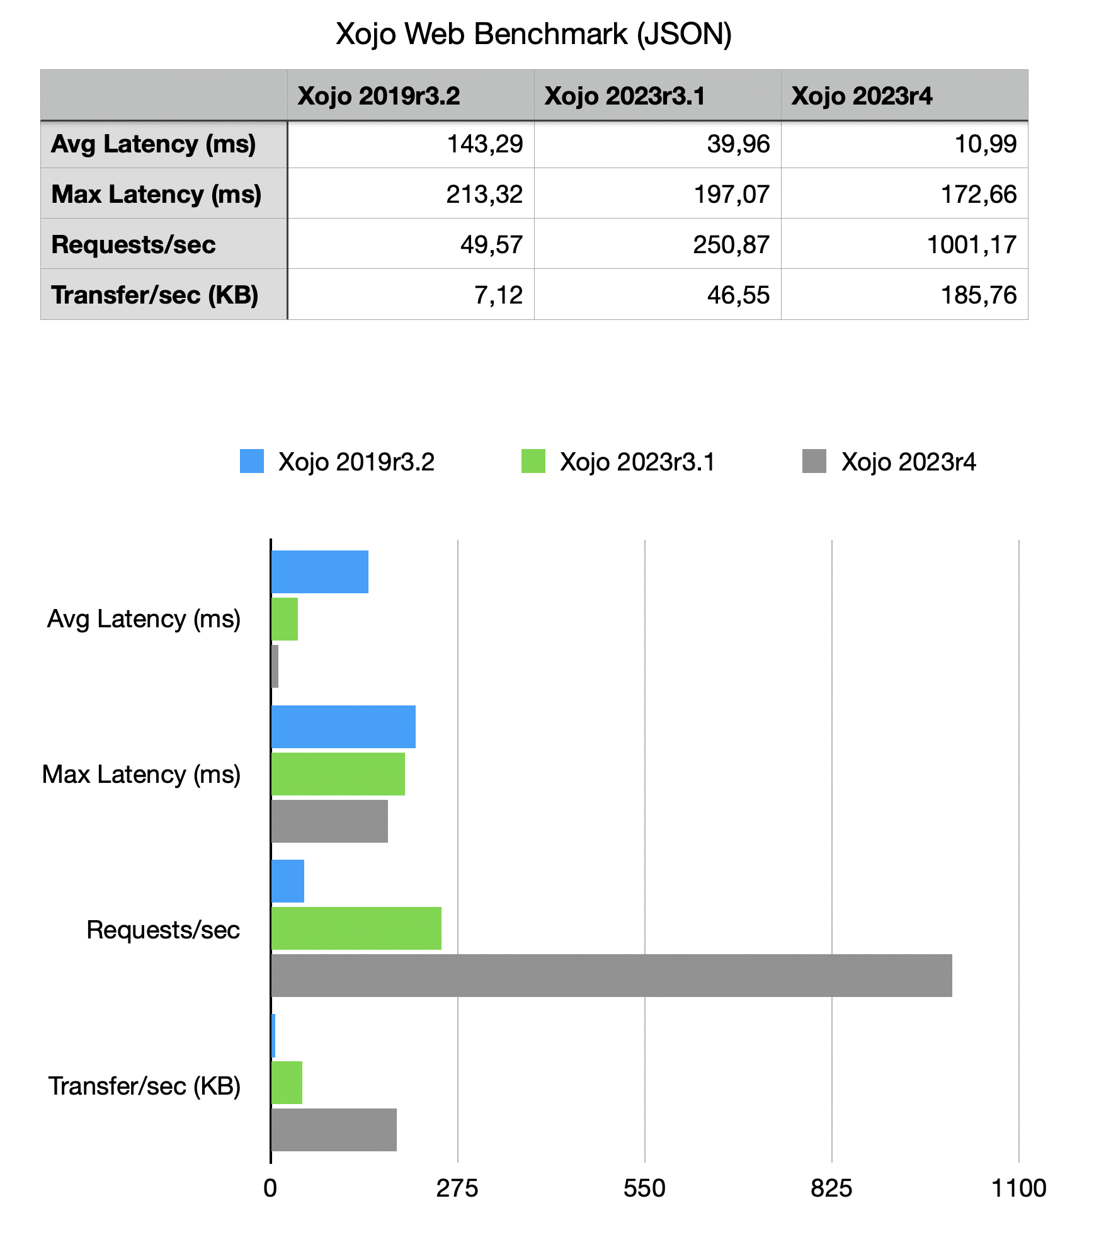
Task: Select the table cell with value 46,55
Action: [x=658, y=294]
